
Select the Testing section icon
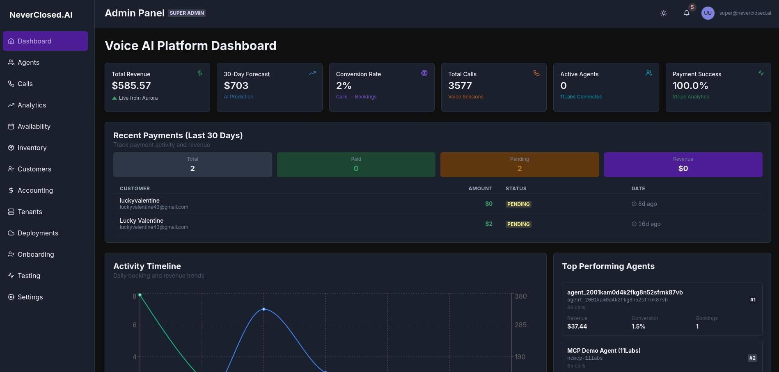[x=11, y=276]
